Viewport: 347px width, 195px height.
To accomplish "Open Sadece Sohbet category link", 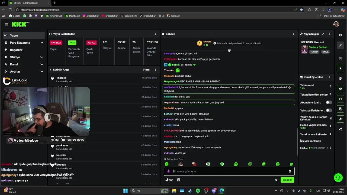I will (318, 47).
